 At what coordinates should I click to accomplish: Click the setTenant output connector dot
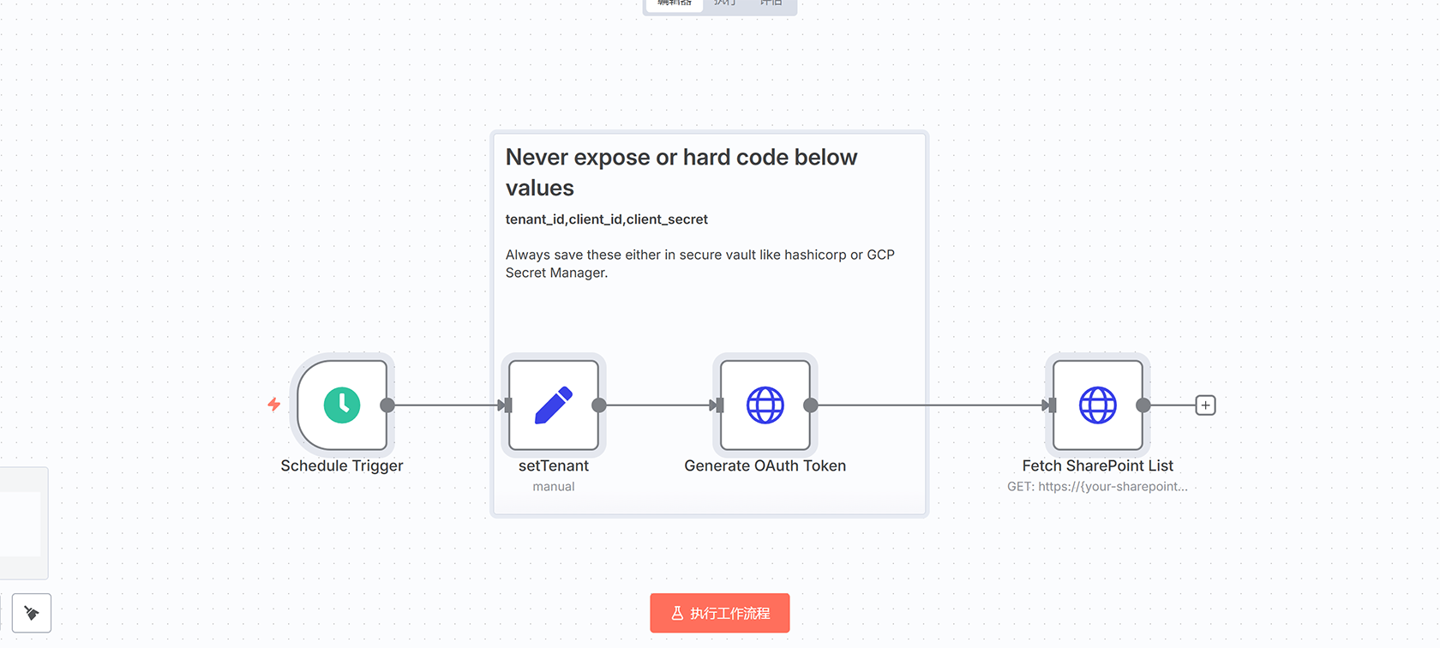(599, 405)
